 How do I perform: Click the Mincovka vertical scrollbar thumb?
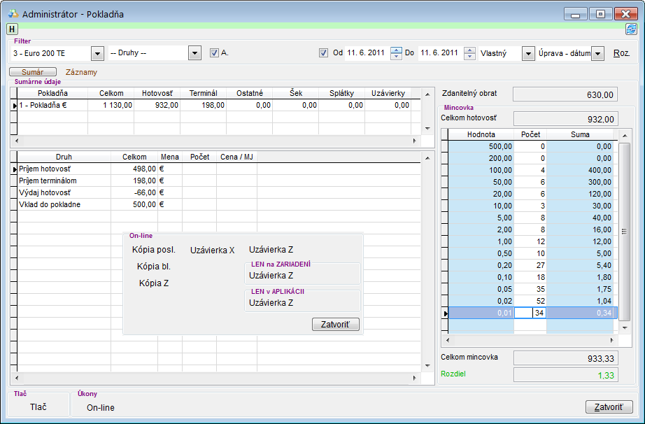tap(625, 231)
